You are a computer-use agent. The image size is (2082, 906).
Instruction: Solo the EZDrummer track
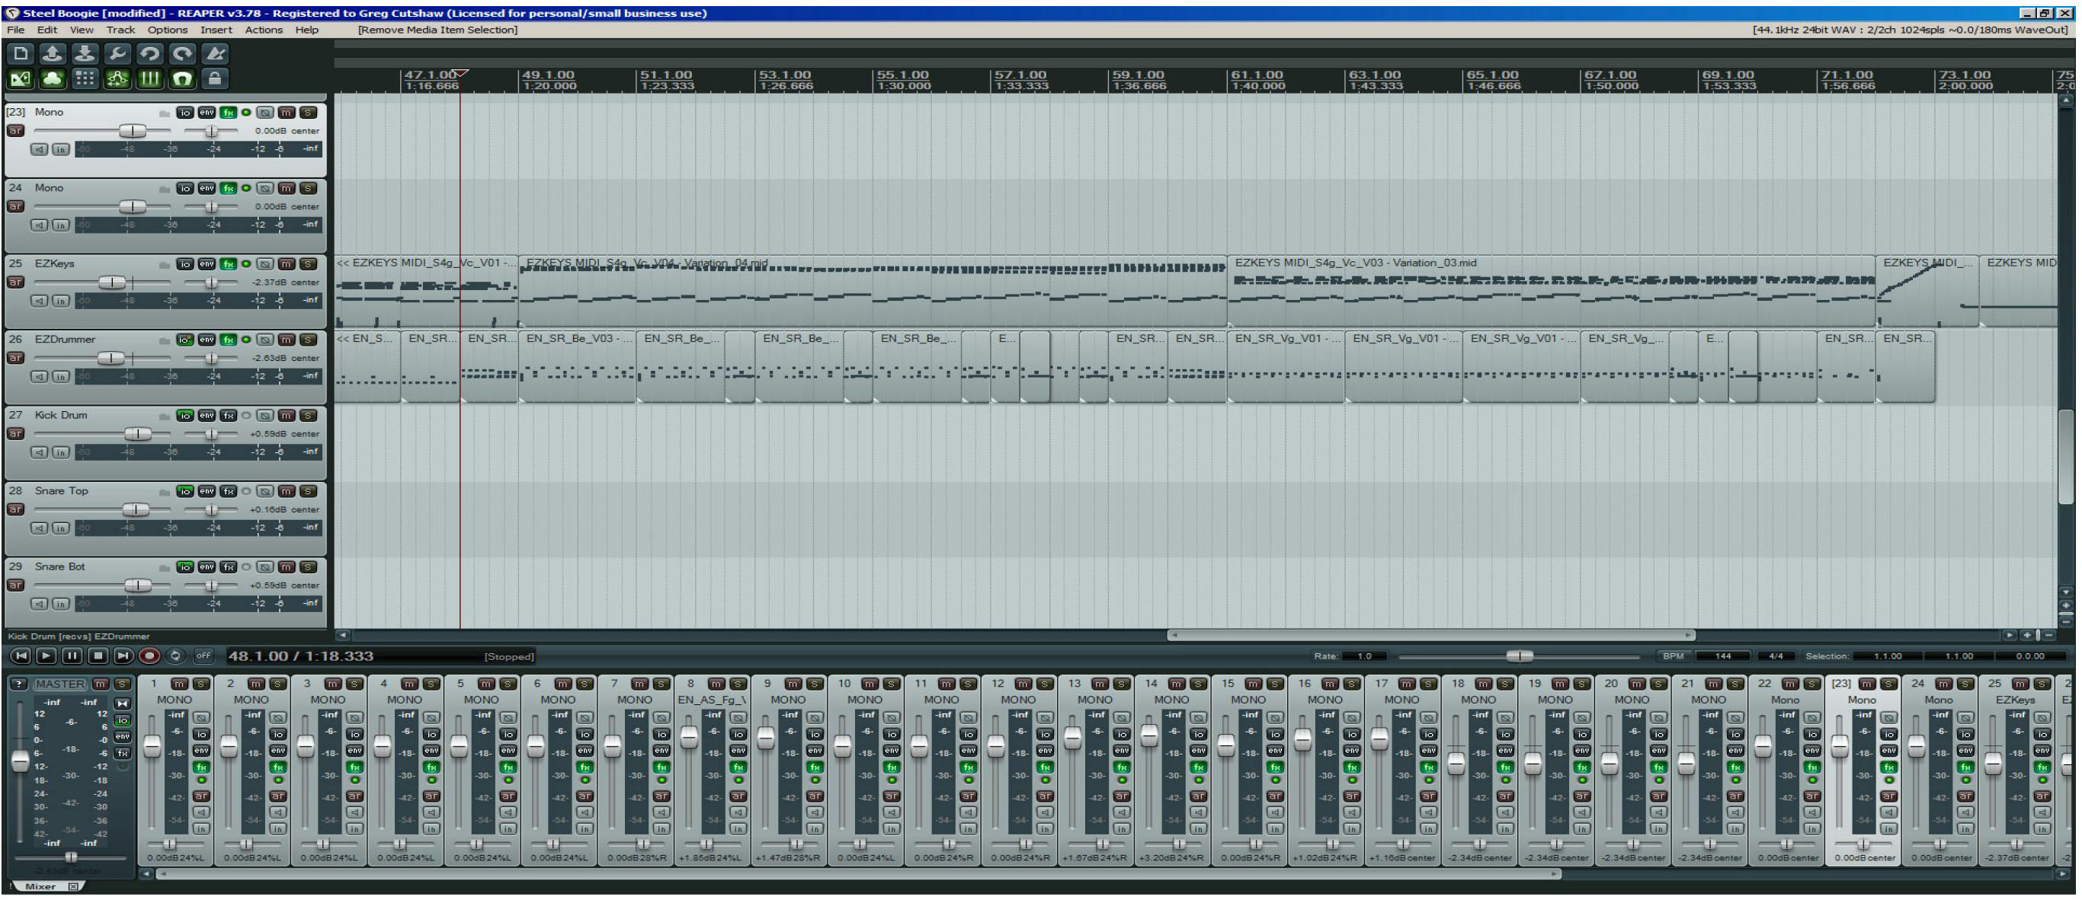(x=308, y=339)
